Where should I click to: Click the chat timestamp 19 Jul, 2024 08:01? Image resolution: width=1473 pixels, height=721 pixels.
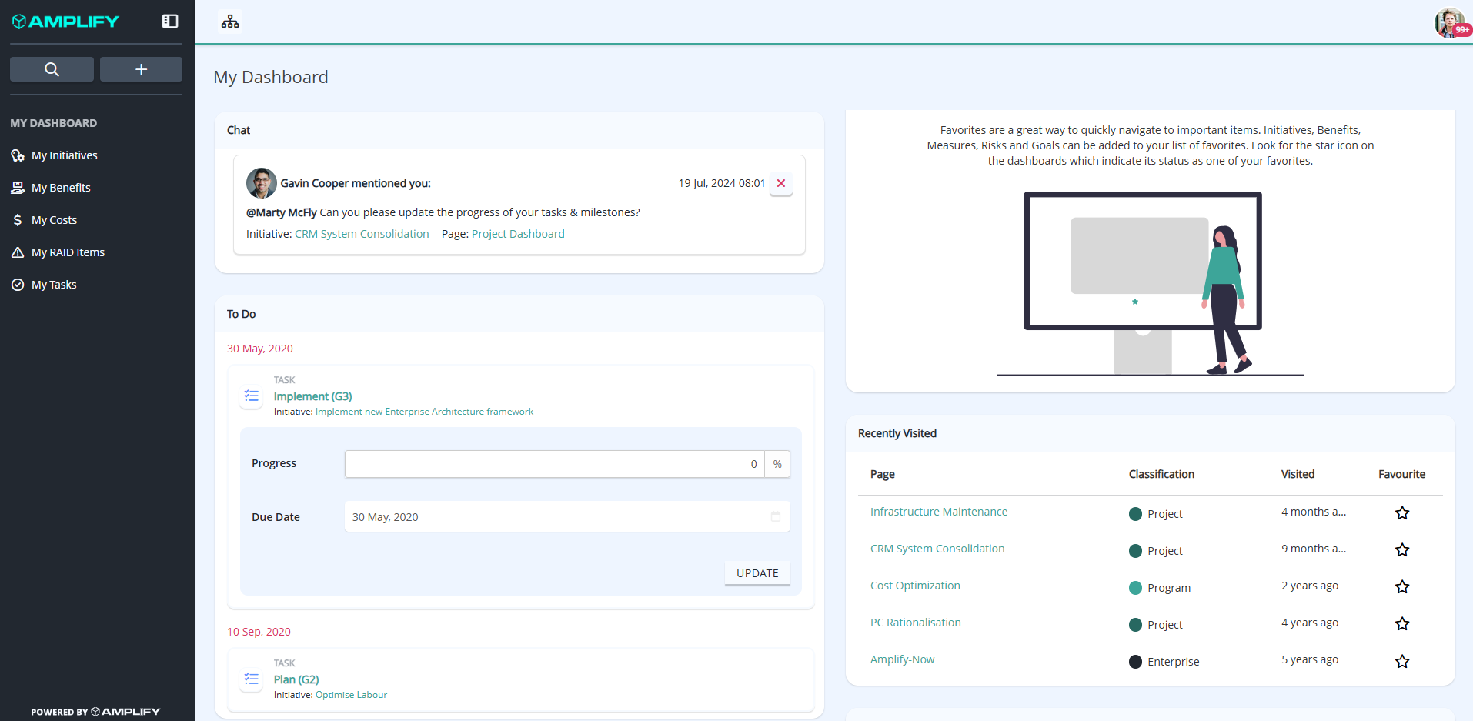coord(722,183)
